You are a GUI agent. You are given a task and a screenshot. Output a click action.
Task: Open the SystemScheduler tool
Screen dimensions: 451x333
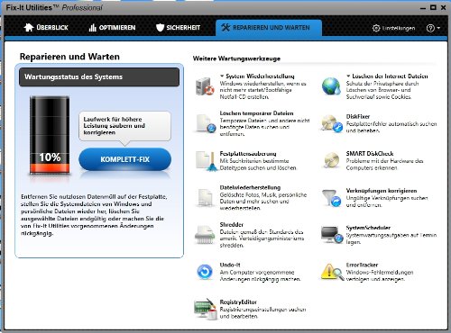coord(368,228)
